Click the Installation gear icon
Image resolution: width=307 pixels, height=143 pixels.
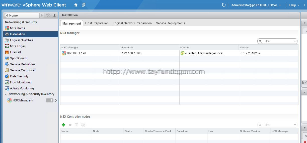pos(7,34)
